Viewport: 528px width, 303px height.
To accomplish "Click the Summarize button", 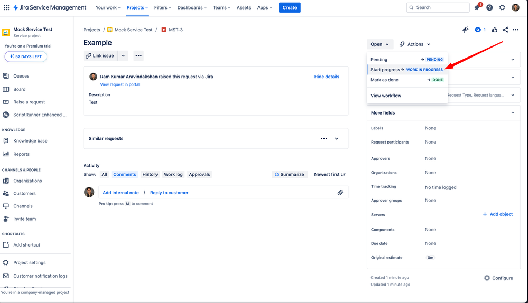I will pos(290,174).
